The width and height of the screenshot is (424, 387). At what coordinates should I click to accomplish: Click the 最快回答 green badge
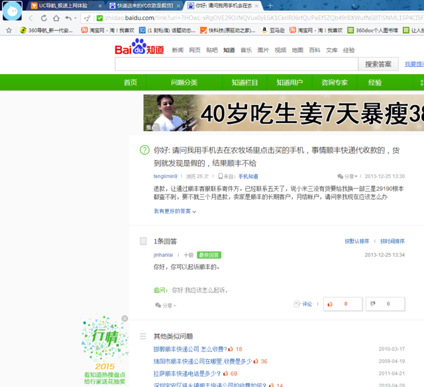209,255
